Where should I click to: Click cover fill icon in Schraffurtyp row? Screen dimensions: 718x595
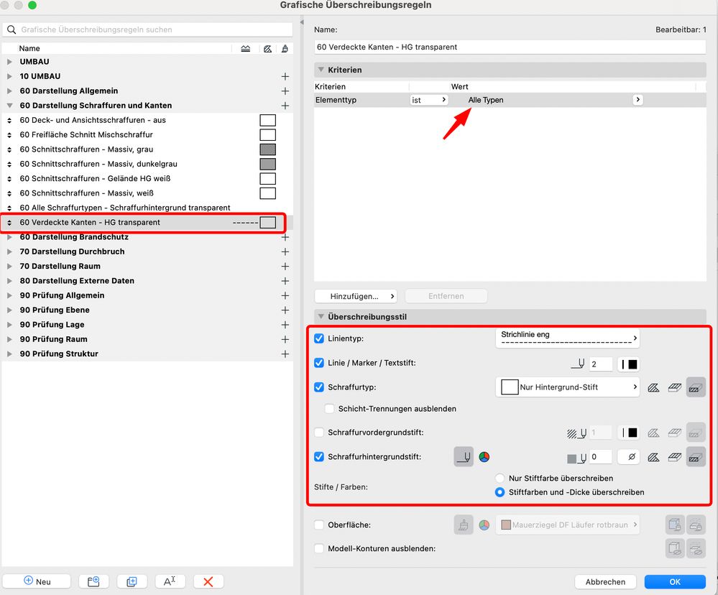tap(674, 387)
